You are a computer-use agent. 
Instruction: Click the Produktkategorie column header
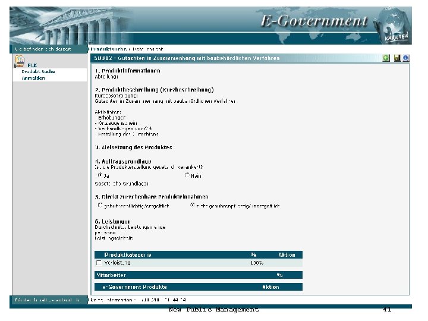click(x=127, y=255)
